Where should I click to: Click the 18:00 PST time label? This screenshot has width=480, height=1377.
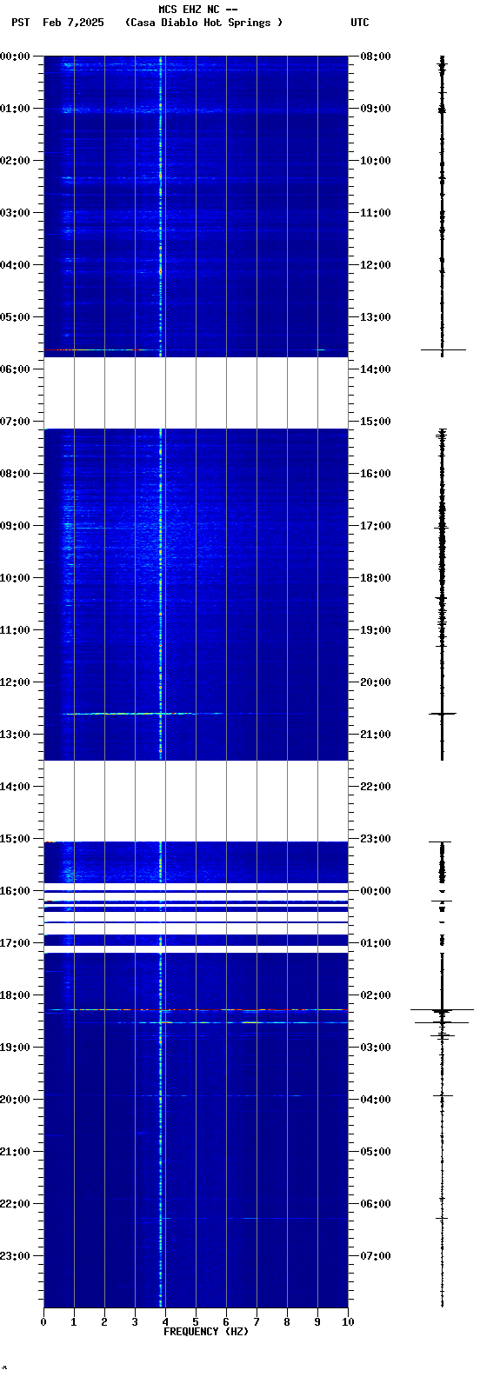pos(16,995)
